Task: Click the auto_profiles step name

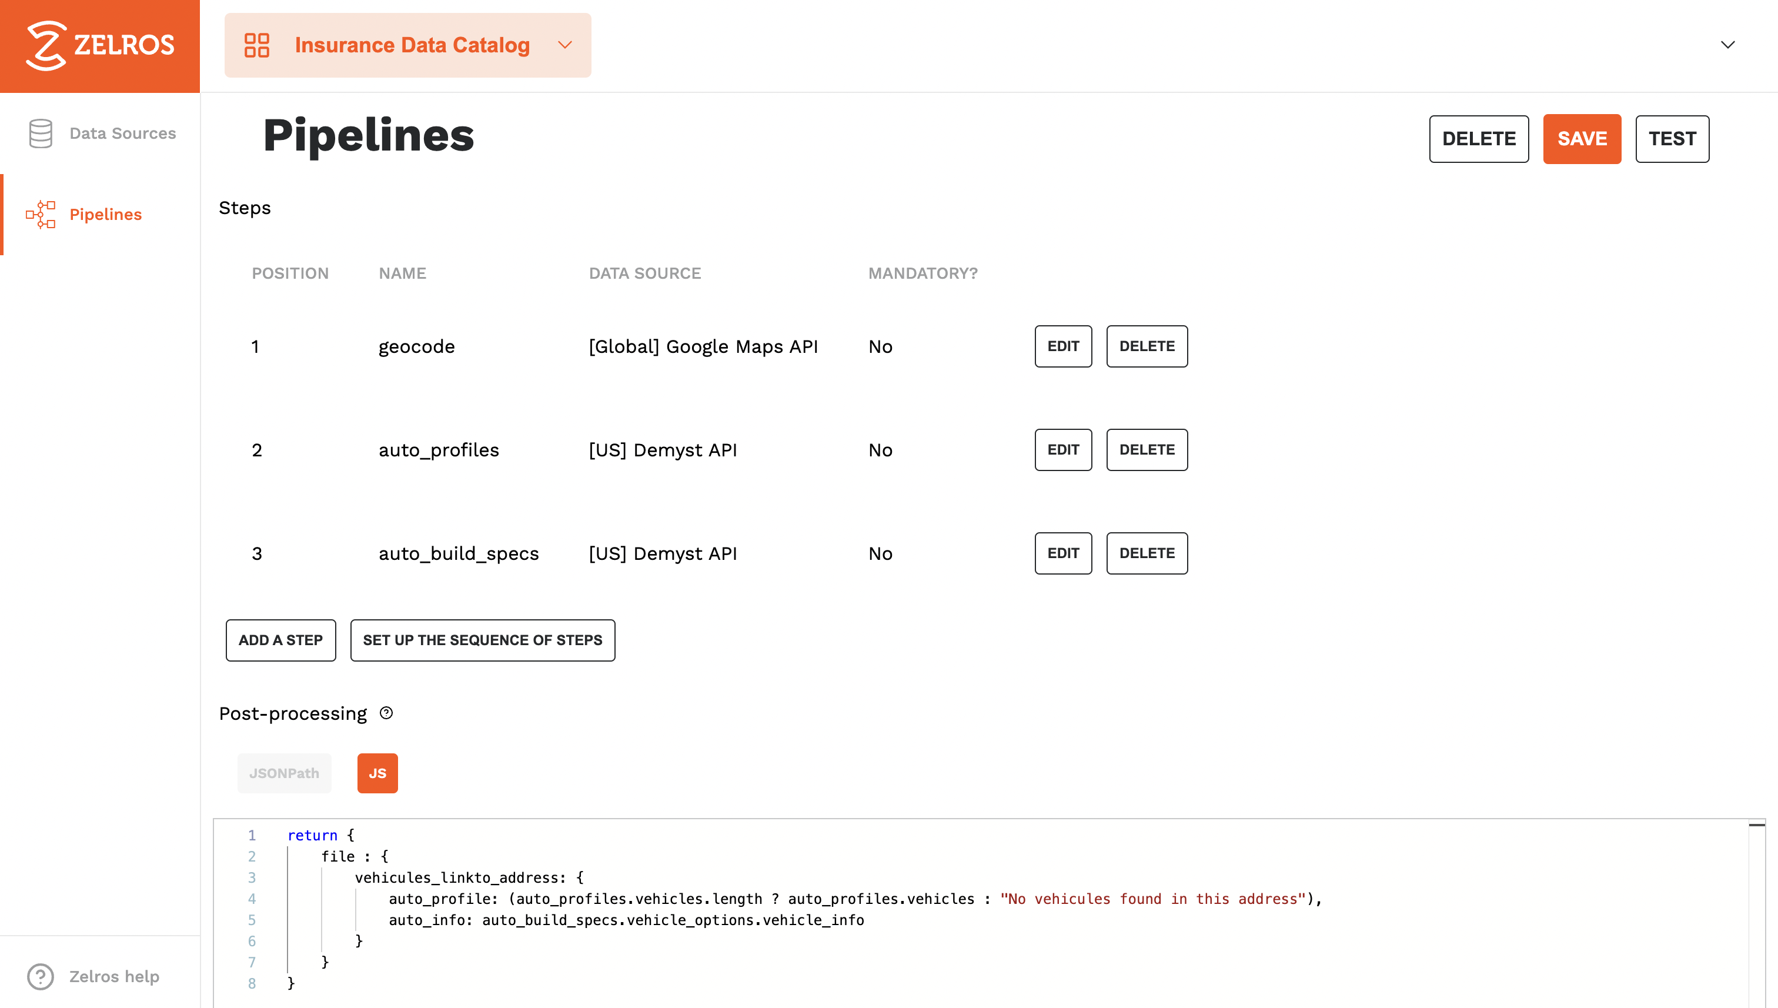Action: pyautogui.click(x=438, y=450)
